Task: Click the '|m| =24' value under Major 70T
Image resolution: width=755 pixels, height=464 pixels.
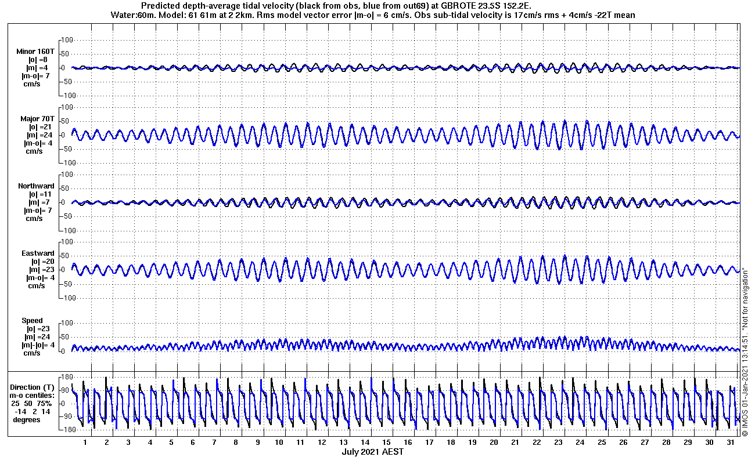Action: tap(39, 135)
